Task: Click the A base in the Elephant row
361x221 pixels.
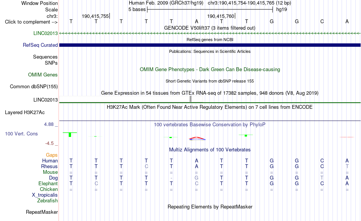Action: pos(347,183)
